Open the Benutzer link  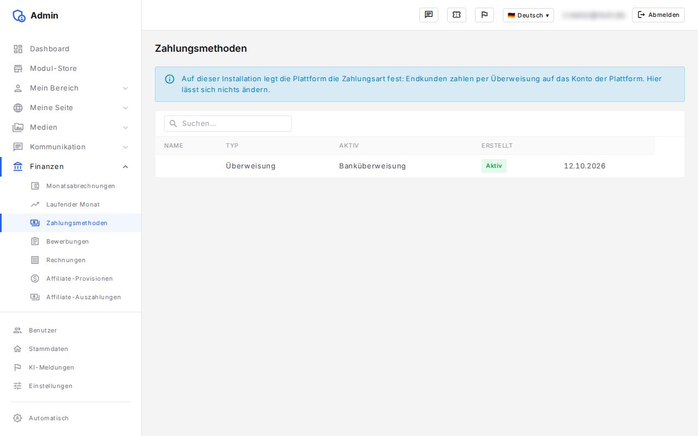70,330
